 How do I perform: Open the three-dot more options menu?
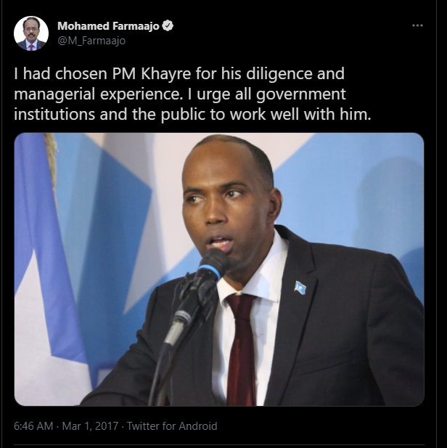pos(417,25)
